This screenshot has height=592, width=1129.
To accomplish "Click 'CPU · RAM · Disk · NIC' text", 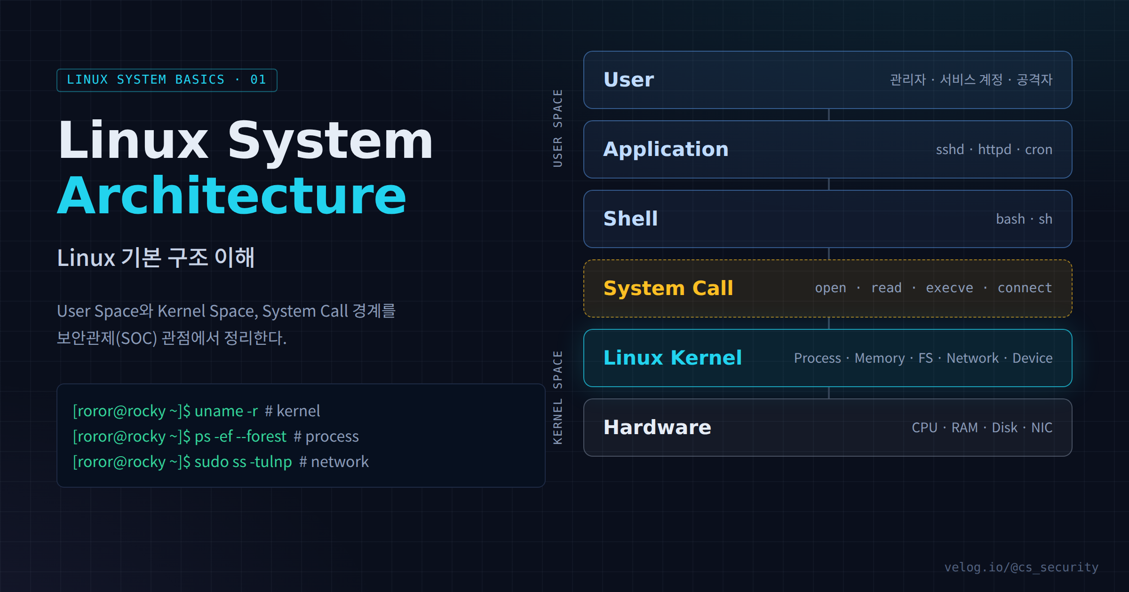I will click(982, 428).
